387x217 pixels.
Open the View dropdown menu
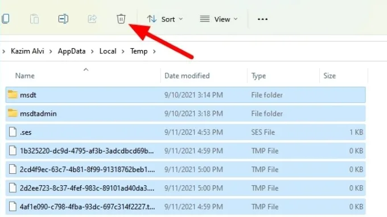(219, 19)
